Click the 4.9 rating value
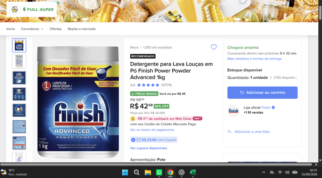This screenshot has width=322, height=178. point(132,85)
